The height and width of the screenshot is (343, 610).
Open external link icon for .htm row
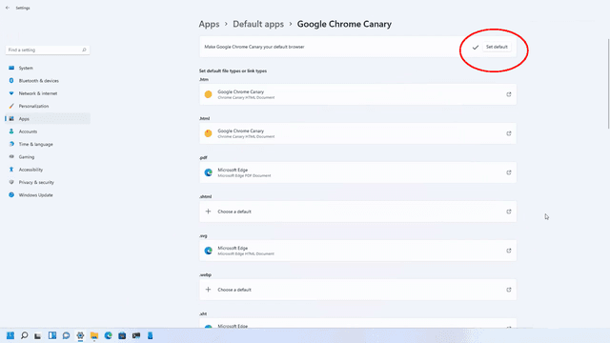(508, 94)
